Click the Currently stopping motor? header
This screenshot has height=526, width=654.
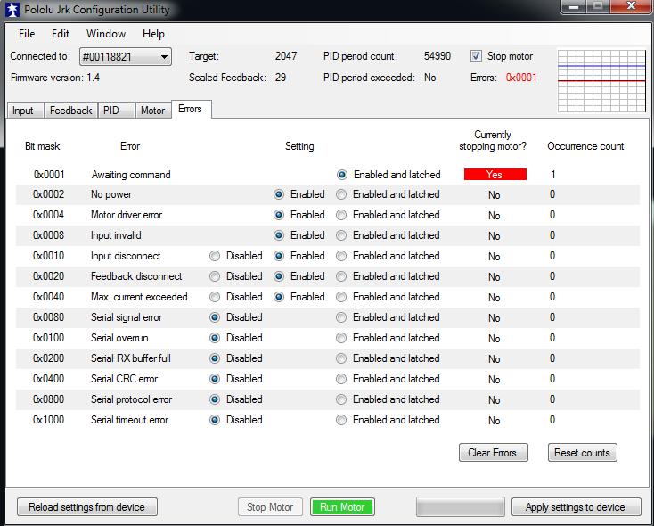pyautogui.click(x=493, y=140)
